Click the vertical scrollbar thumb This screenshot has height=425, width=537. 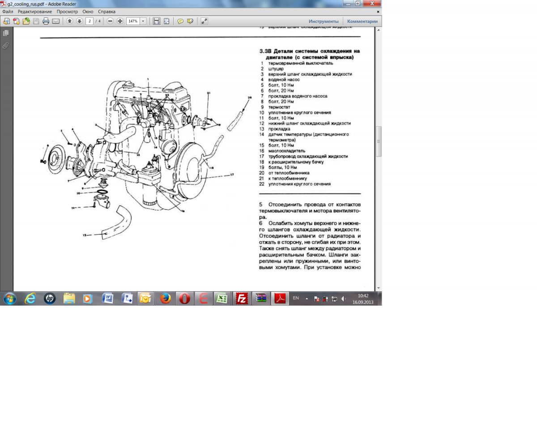click(379, 141)
